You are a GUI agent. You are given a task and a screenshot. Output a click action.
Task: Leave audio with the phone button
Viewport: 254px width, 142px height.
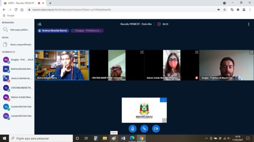click(x=144, y=129)
